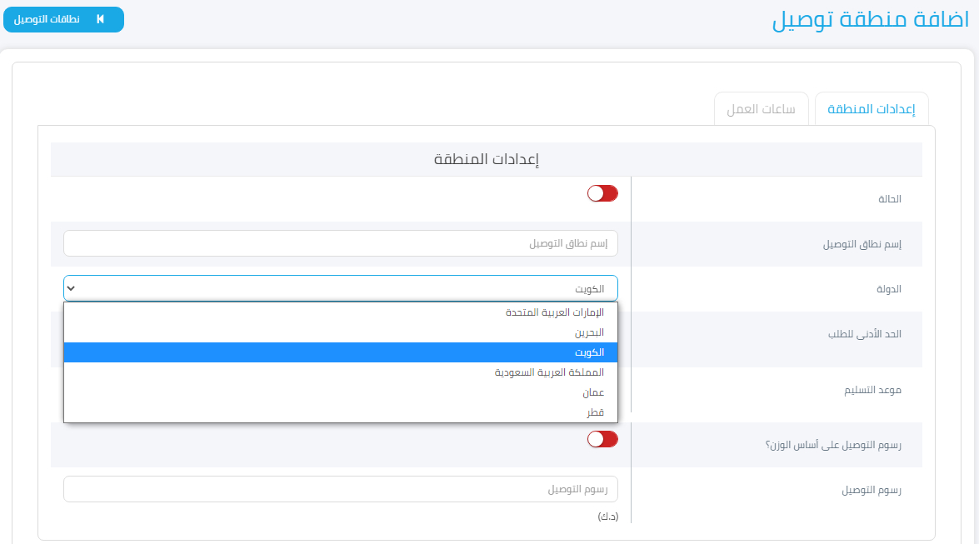Select المملكة العربية السعودية from the list
979x544 pixels.
340,372
